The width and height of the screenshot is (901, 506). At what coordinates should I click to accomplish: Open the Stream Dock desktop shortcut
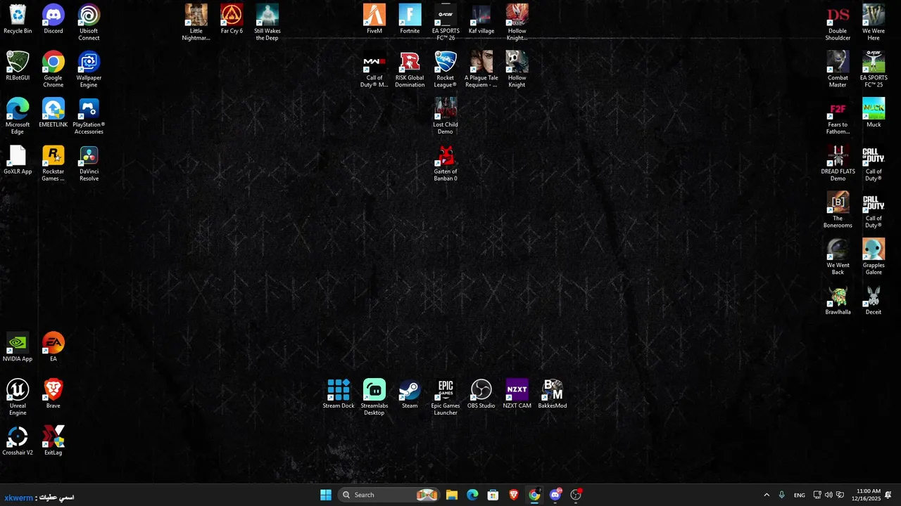pos(339,394)
